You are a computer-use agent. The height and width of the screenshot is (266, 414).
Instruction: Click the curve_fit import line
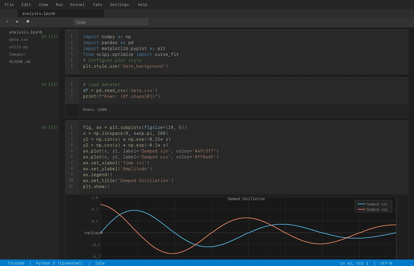click(x=131, y=54)
